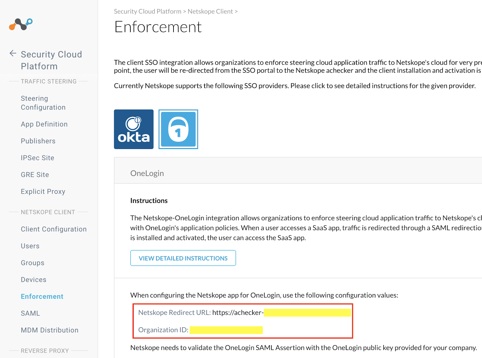Select Enforcement in the sidebar
Viewport: 482px width, 358px height.
tap(42, 297)
